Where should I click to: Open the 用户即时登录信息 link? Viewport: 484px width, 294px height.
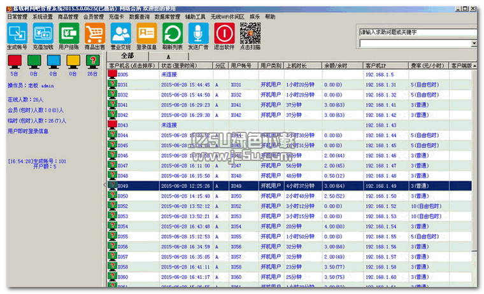tap(28, 131)
